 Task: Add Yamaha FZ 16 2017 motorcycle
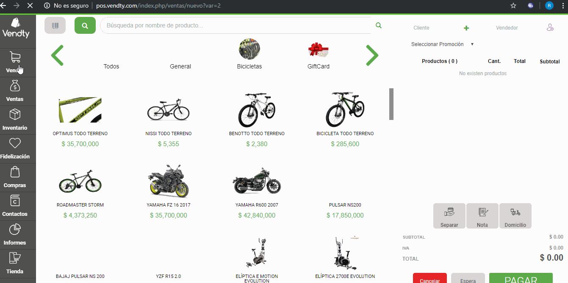point(169,192)
